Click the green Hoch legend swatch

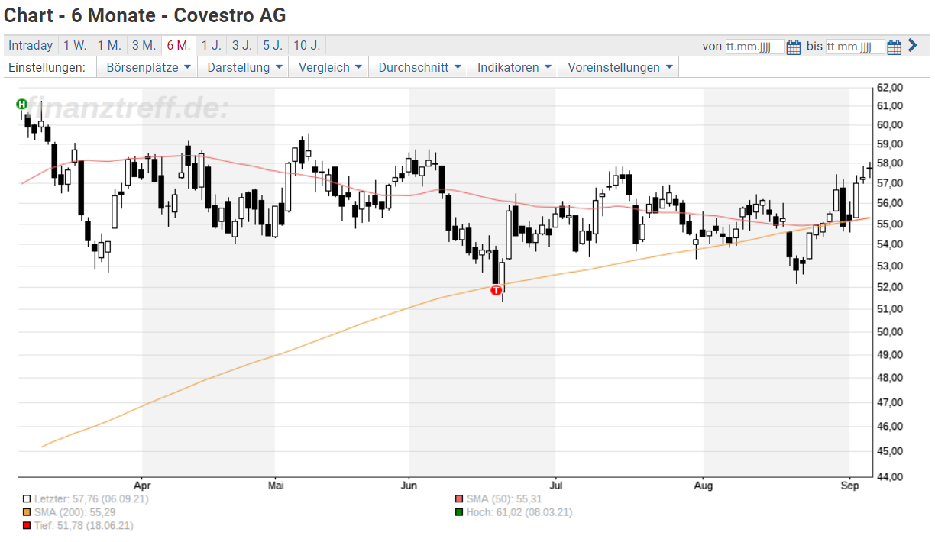pos(458,512)
